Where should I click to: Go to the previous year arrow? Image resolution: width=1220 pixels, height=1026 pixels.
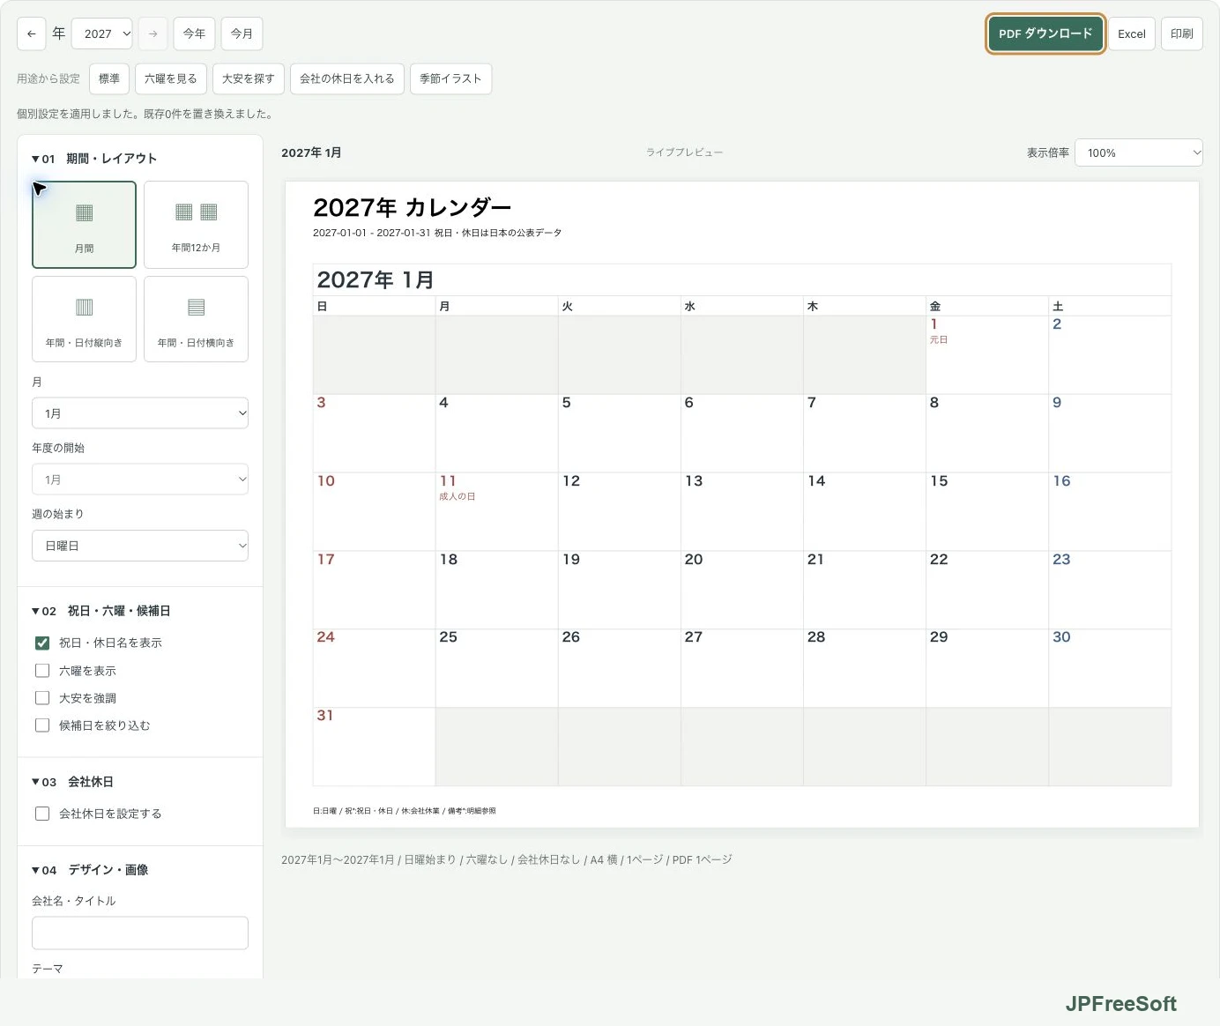coord(31,33)
